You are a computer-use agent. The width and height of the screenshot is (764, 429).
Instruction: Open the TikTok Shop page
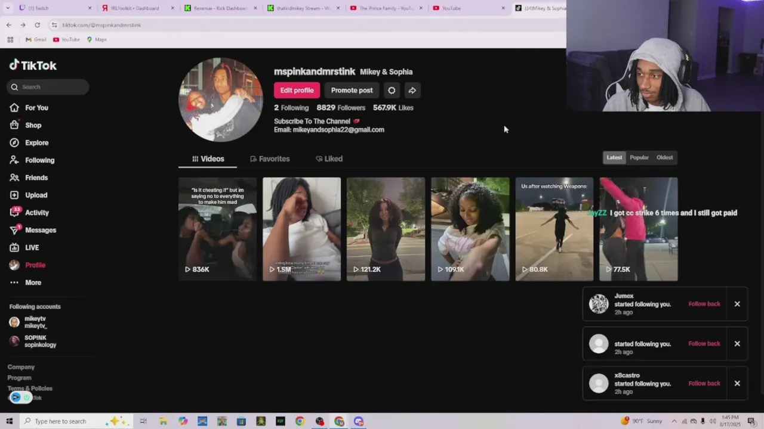tap(25, 125)
